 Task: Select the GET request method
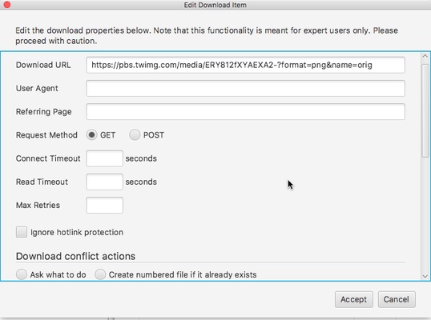(91, 135)
